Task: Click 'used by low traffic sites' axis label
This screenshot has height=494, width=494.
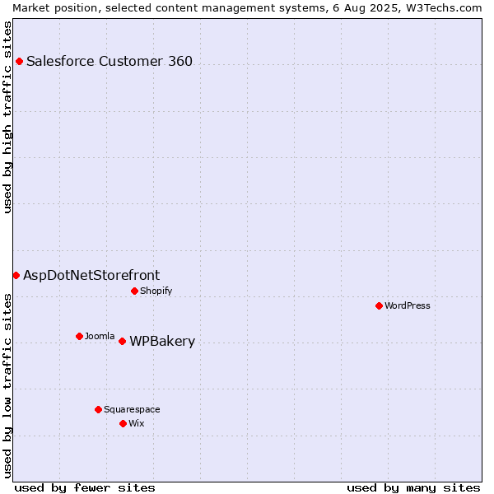Action: 7,386
